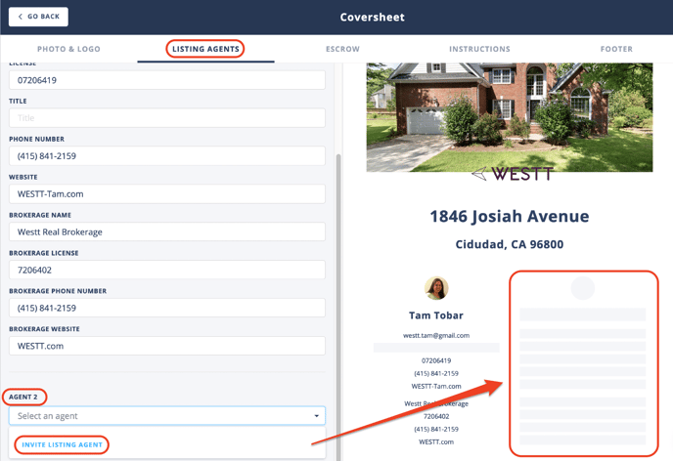Click Tam Tobar's profile photo
Viewport: 673px width, 461px height.
pos(436,288)
